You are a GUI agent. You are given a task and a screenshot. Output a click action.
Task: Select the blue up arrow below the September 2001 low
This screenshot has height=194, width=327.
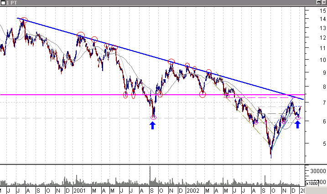tap(153, 125)
